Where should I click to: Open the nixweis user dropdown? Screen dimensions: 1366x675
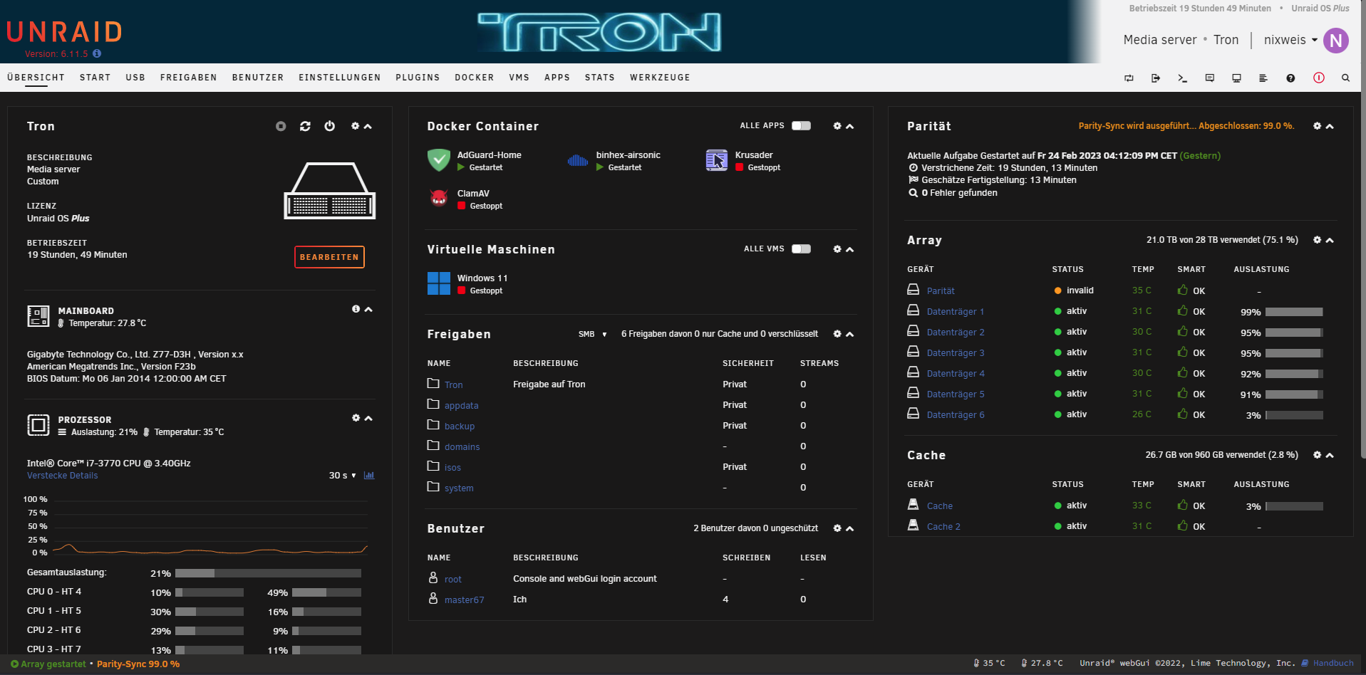point(1290,40)
